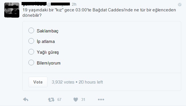186x106 pixels.
Task: Choose the İp atlama radio option
Action: tap(31, 41)
